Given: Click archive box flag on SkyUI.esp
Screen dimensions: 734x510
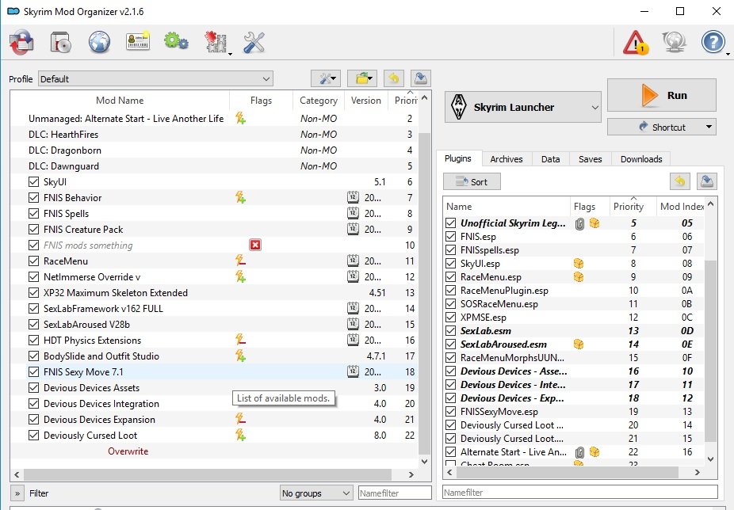Looking at the screenshot, I should (579, 264).
